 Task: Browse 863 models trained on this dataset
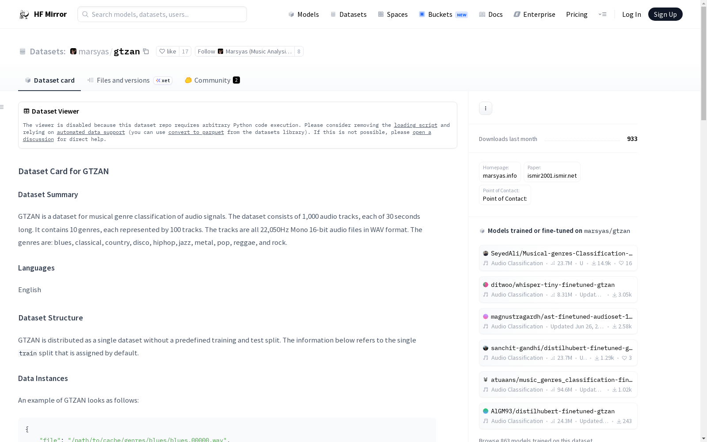[x=536, y=440]
